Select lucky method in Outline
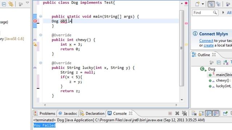The height and width of the screenshot is (130, 232). (x=224, y=86)
